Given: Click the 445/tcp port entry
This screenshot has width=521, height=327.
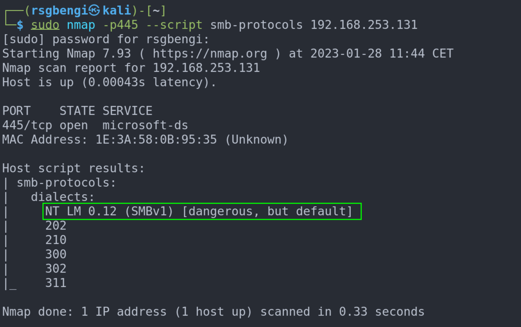Looking at the screenshot, I should click(x=27, y=125).
